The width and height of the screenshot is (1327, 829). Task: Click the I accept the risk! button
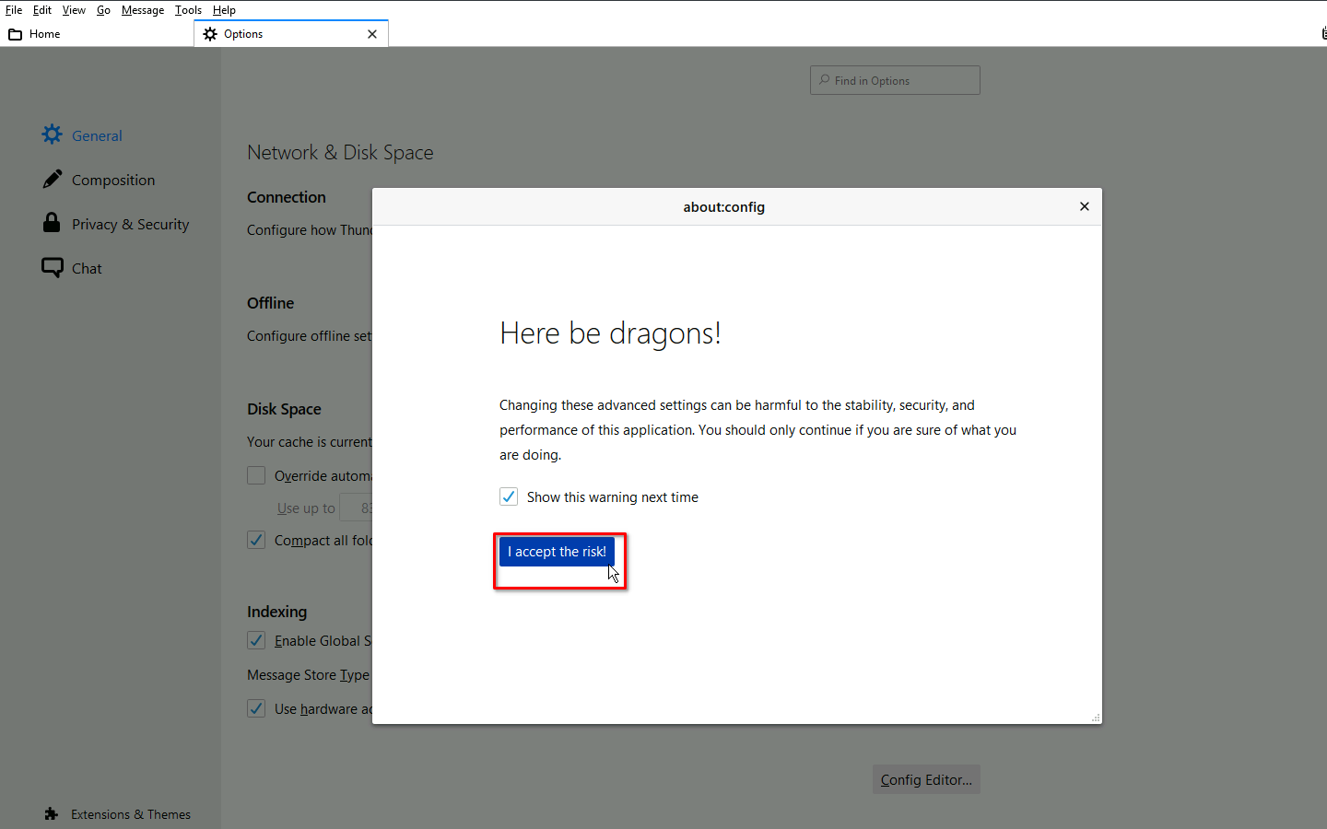[x=557, y=552]
